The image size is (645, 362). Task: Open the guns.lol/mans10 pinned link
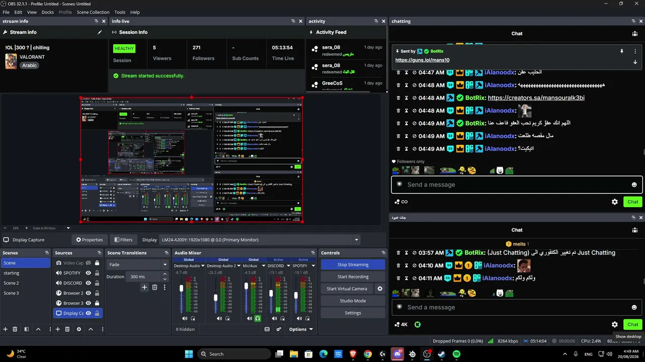(422, 60)
